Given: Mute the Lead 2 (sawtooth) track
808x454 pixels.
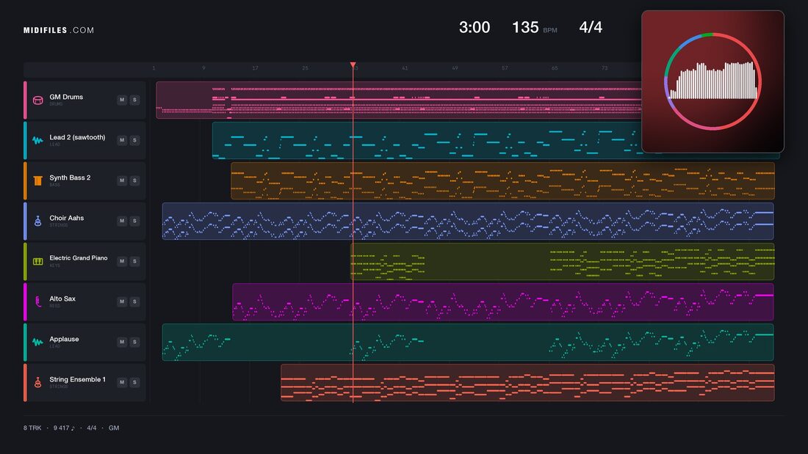Looking at the screenshot, I should point(122,140).
